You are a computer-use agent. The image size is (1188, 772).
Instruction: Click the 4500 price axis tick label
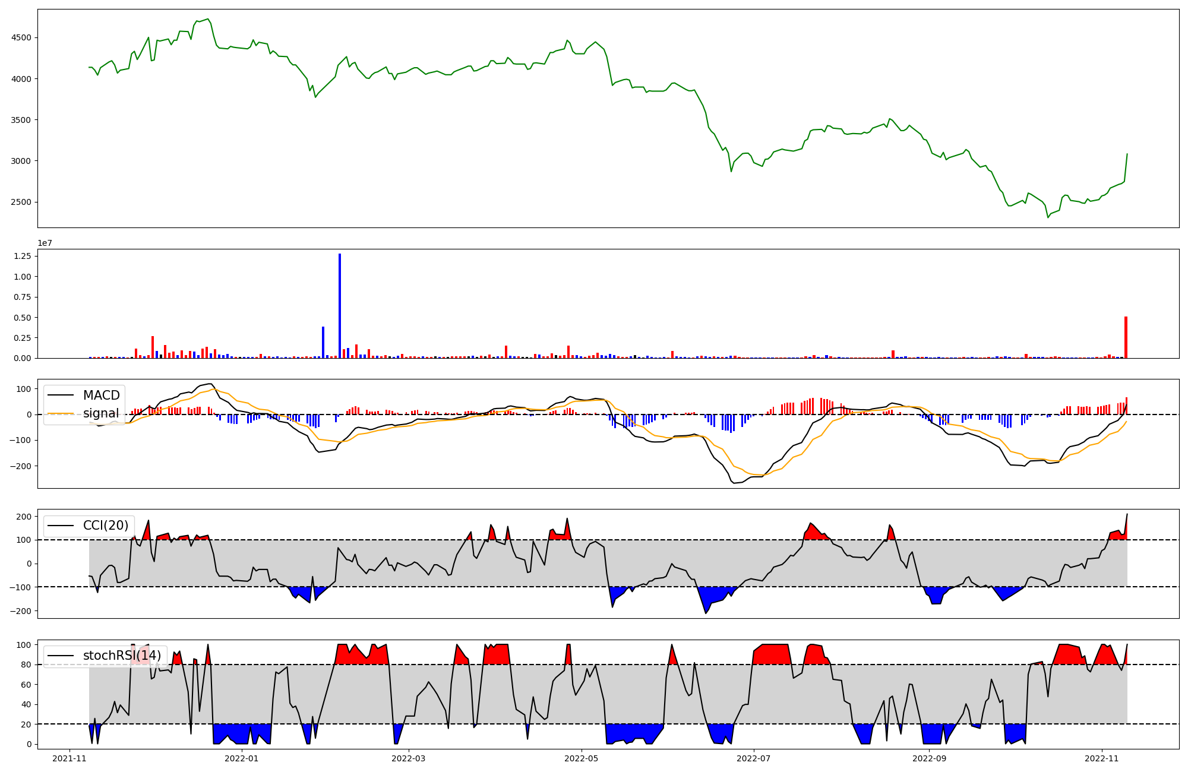21,37
